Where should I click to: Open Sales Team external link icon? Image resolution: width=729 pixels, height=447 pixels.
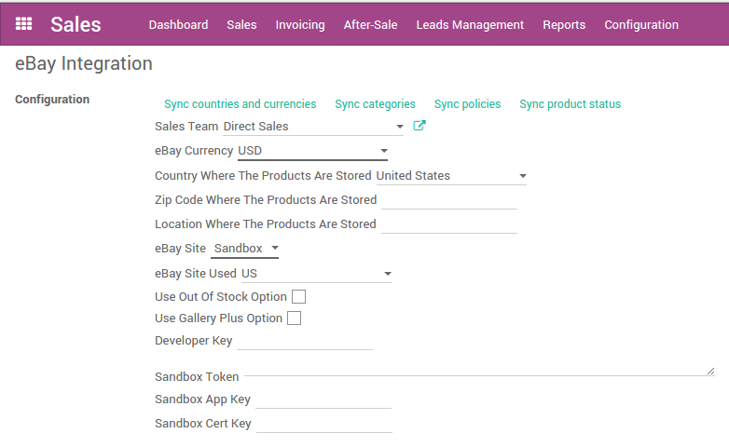420,126
